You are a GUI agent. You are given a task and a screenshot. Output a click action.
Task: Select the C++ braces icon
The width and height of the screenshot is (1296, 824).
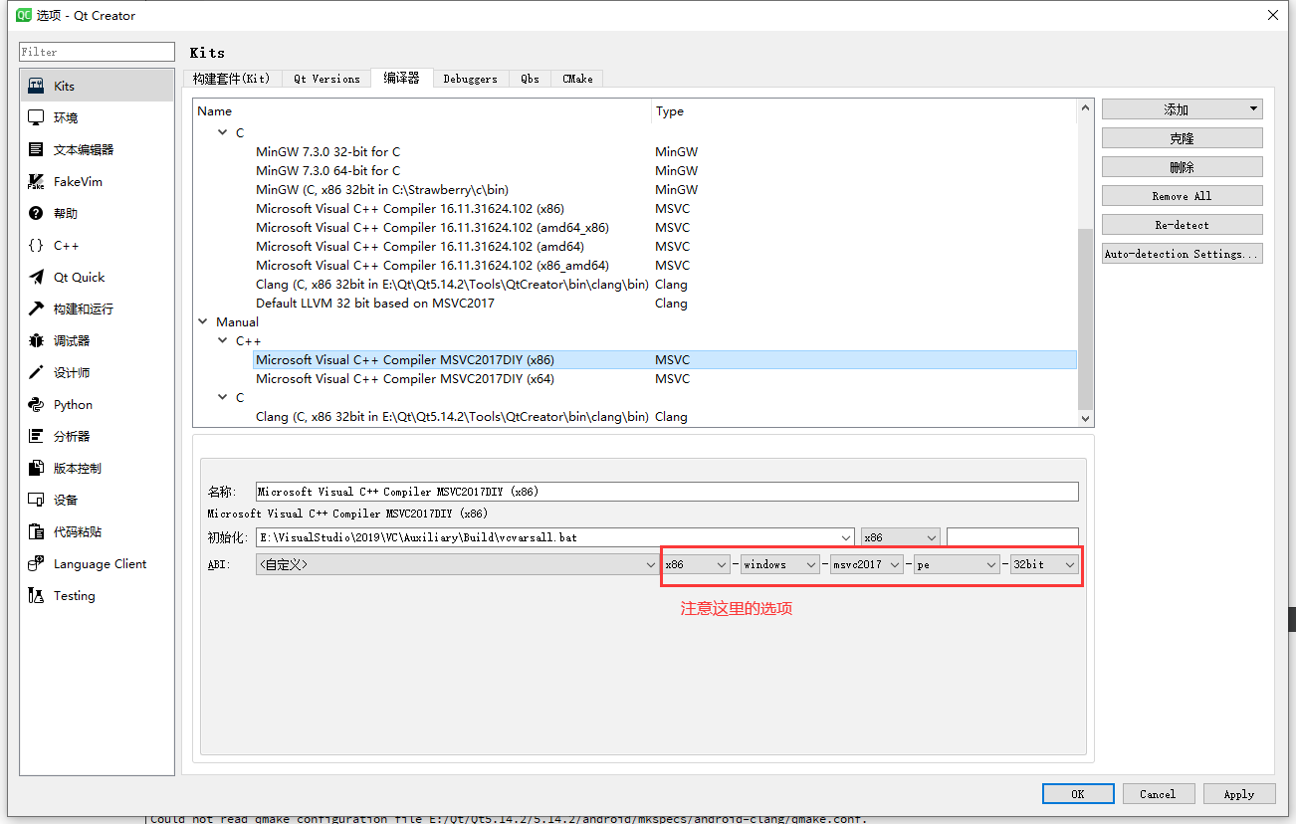[x=36, y=245]
